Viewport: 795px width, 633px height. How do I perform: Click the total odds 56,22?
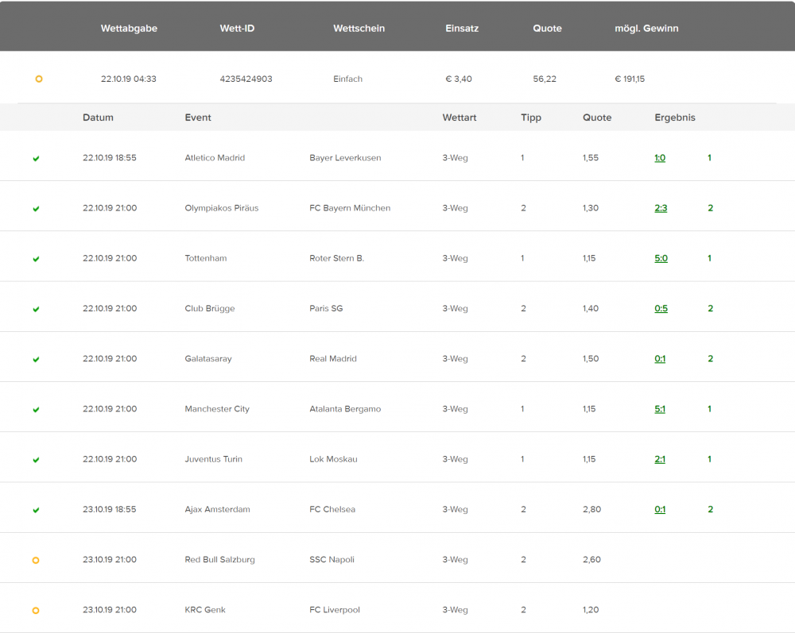545,79
